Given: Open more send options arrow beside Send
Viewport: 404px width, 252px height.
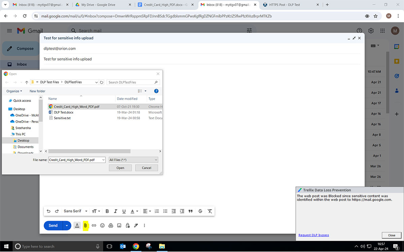Looking at the screenshot, I should (67, 225).
